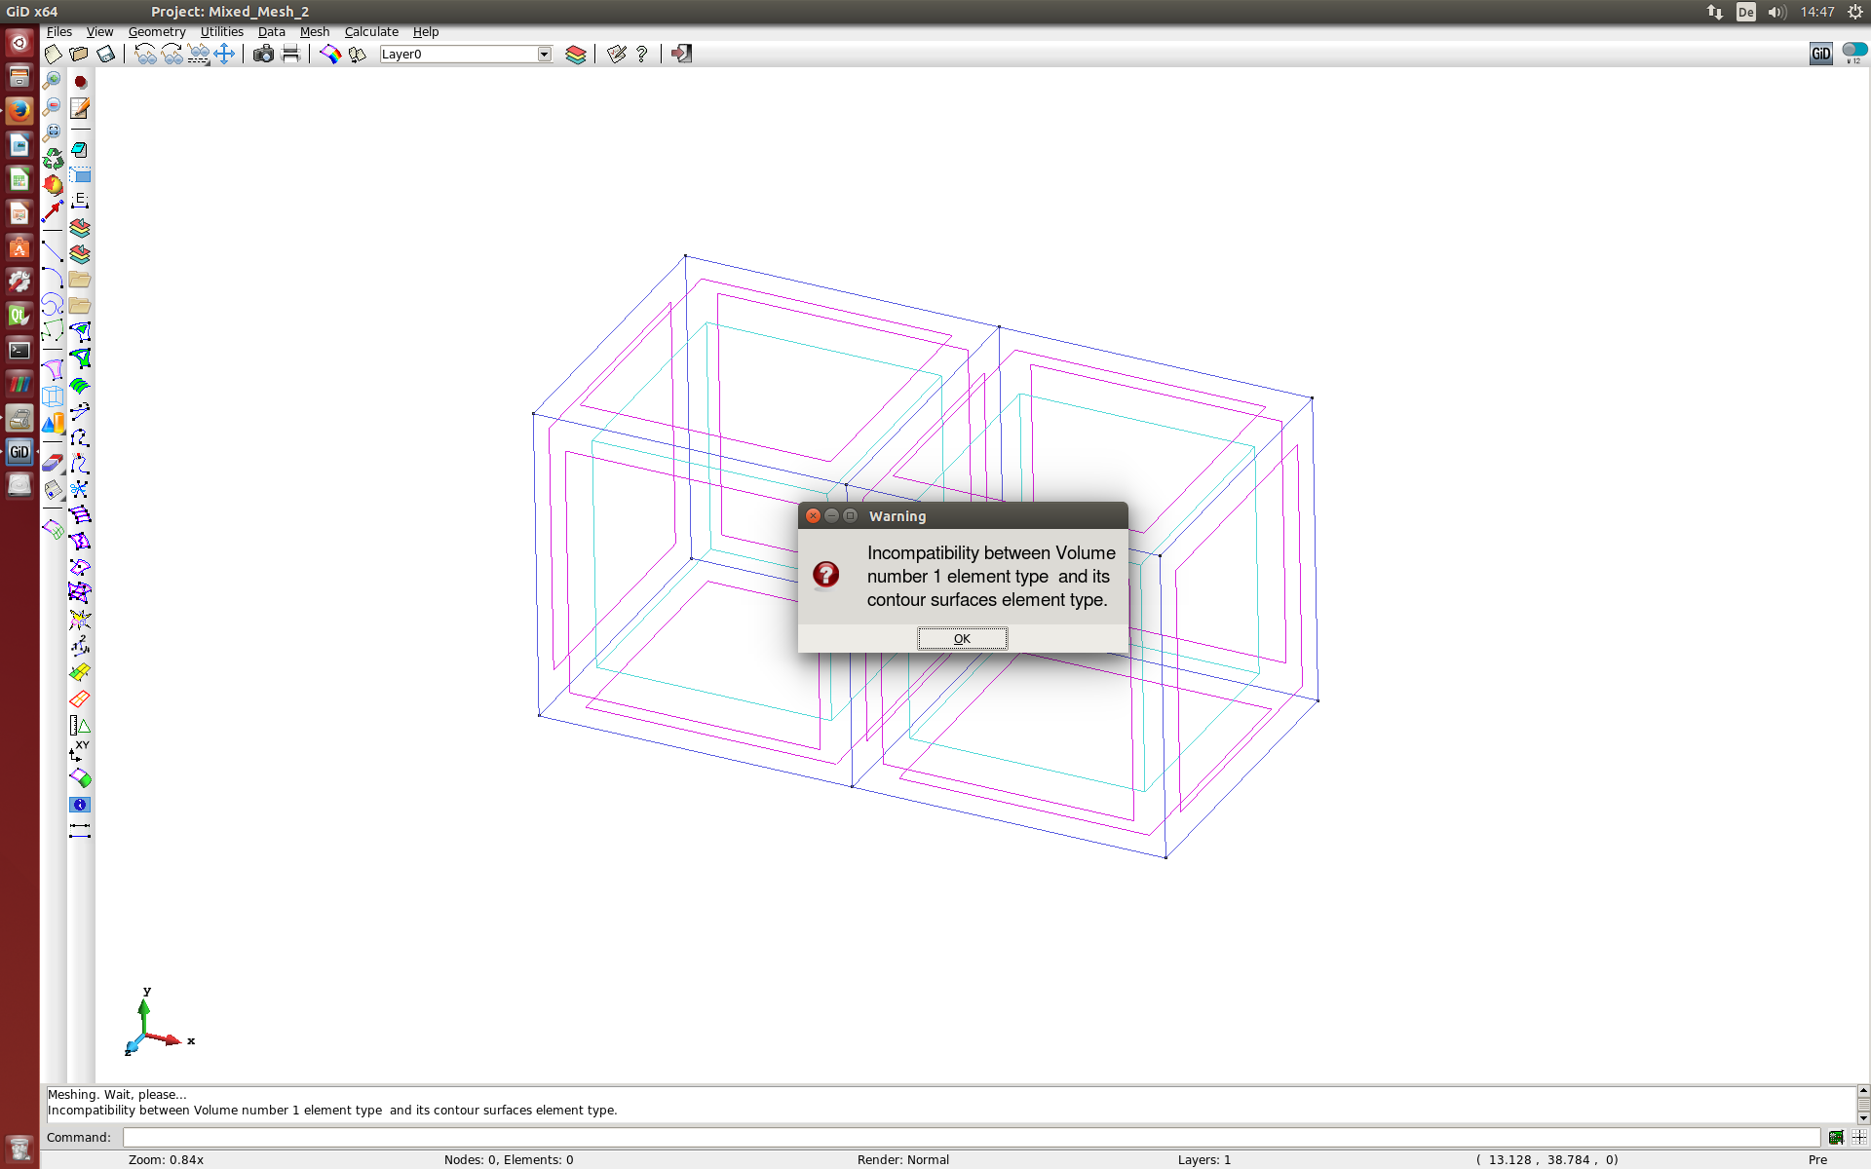Click the help question mark icon

click(x=641, y=55)
